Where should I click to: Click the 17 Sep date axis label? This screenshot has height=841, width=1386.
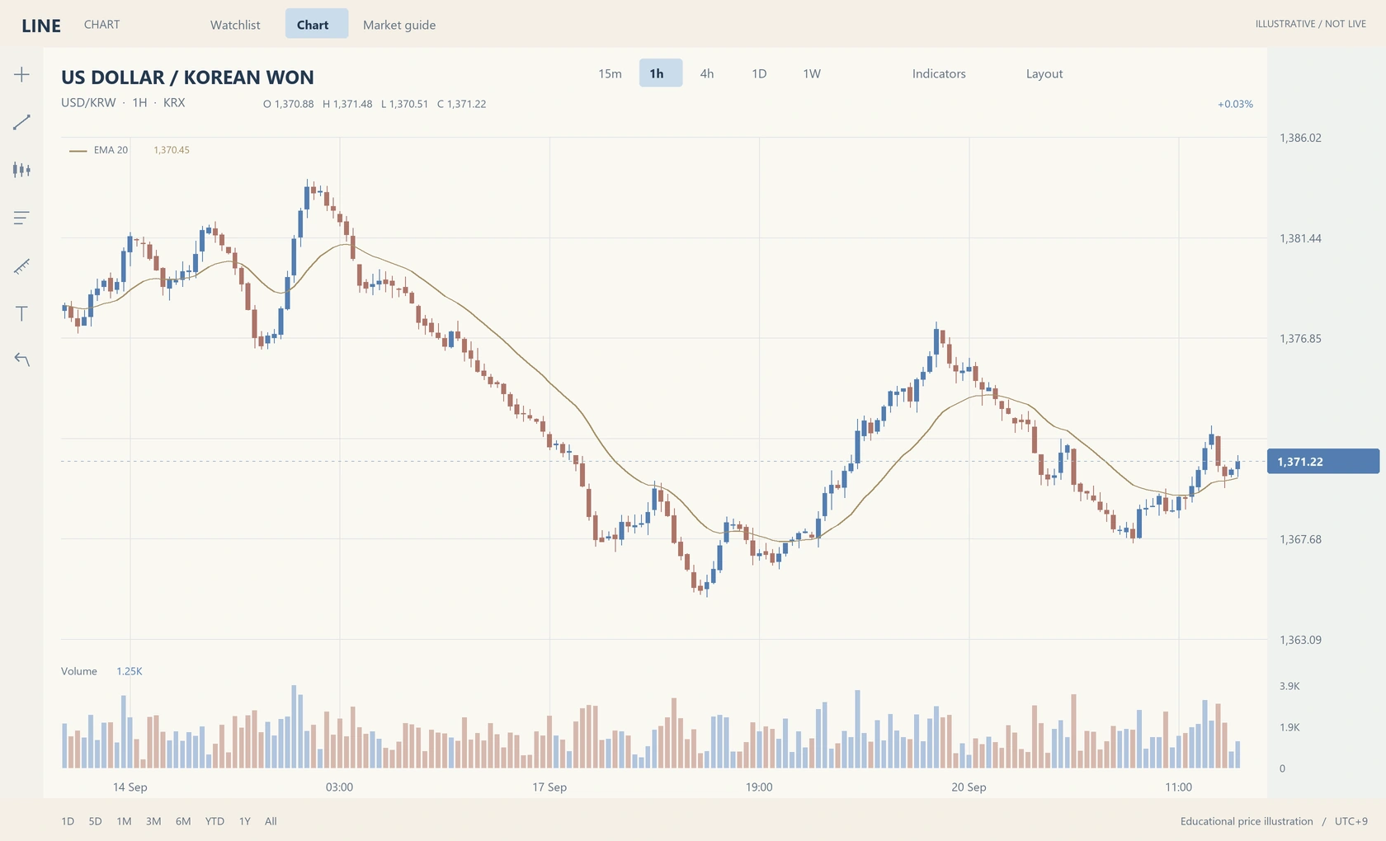tap(549, 787)
